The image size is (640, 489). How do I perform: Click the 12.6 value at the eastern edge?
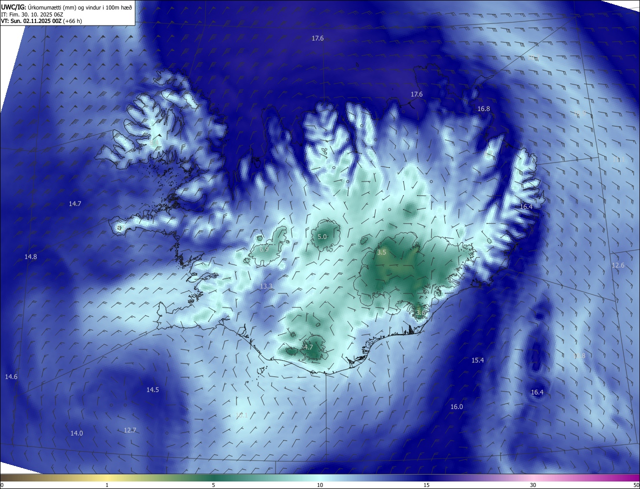click(618, 265)
